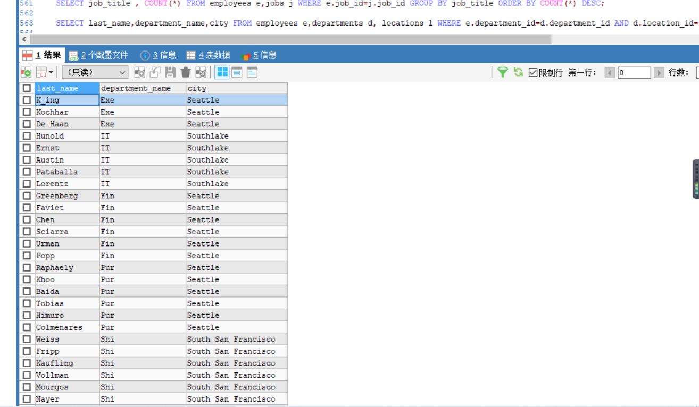Image resolution: width=699 pixels, height=407 pixels.
Task: Click inside the 第一行 value input box
Action: point(635,72)
